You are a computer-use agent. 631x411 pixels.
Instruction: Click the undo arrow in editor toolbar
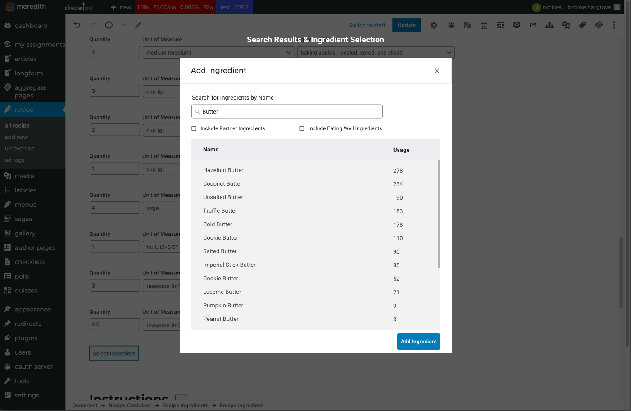[77, 25]
